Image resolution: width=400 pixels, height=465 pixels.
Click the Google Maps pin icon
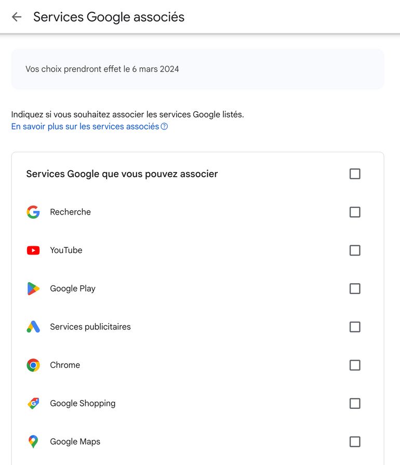tap(33, 442)
